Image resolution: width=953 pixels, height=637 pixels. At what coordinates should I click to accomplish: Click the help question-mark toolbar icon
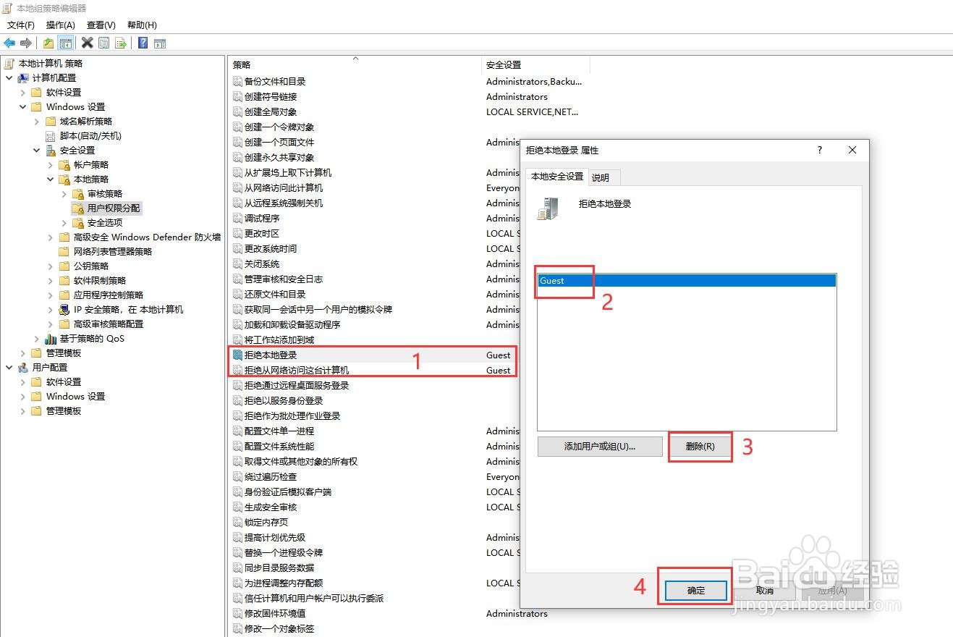click(142, 42)
